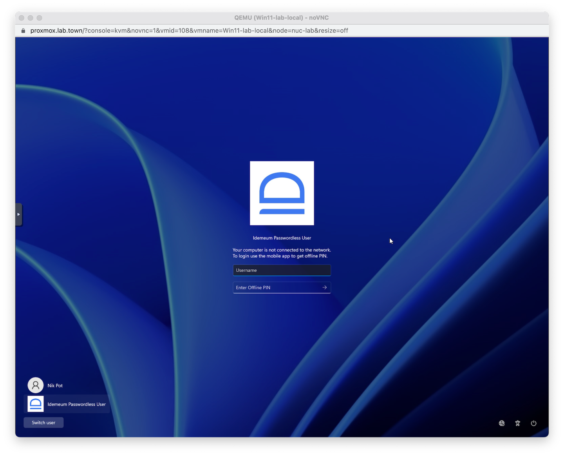The image size is (564, 456).
Task: Open the Accessibility options icon
Action: point(518,423)
